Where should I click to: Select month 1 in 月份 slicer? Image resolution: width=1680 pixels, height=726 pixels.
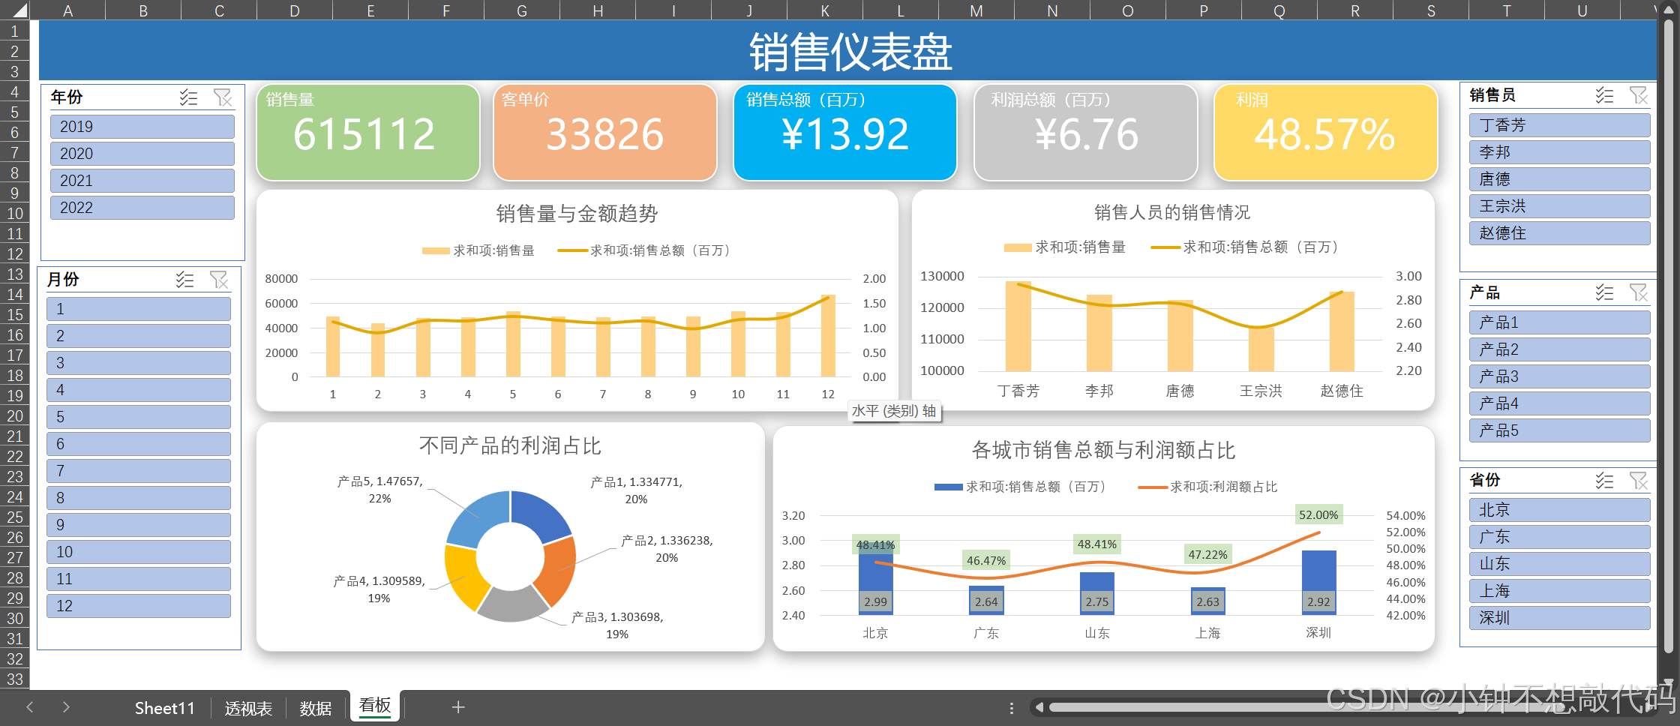139,309
